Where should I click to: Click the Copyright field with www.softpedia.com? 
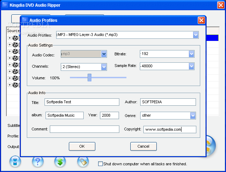point(170,129)
